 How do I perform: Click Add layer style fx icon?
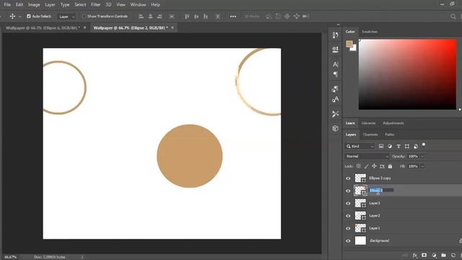(415, 255)
